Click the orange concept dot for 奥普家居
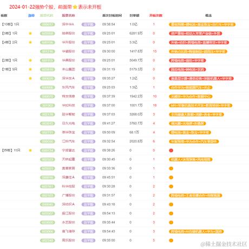 171,168
